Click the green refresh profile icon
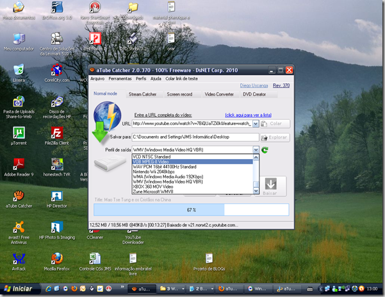This screenshot has width=385, height=297. click(265, 149)
